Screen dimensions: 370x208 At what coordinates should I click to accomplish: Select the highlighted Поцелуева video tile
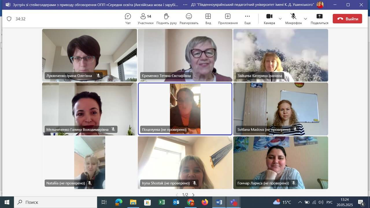185,109
